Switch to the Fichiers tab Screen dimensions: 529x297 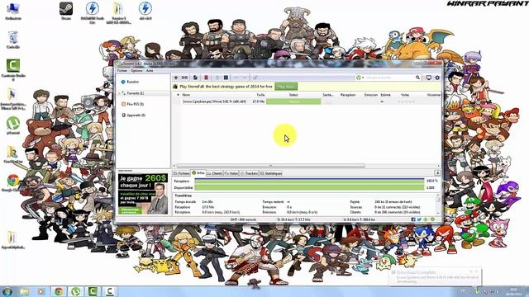(182, 173)
